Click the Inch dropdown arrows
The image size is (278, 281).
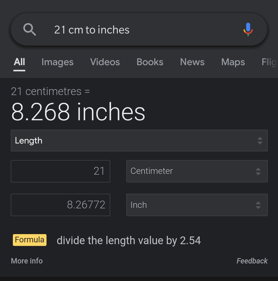pyautogui.click(x=258, y=205)
